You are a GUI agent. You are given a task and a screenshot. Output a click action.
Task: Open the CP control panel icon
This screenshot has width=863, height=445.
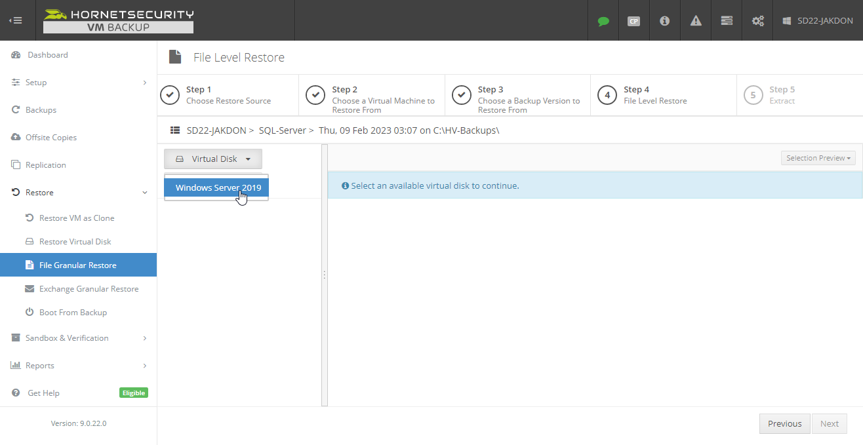[x=633, y=20]
